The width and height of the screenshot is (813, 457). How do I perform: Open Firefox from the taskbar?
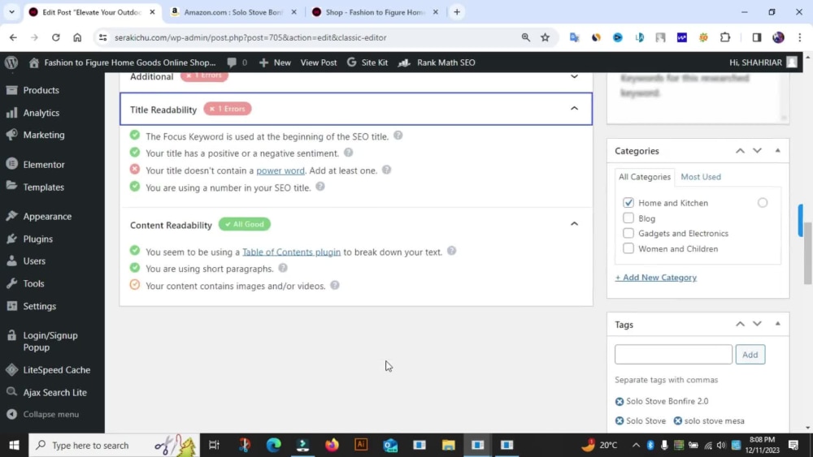click(x=332, y=445)
